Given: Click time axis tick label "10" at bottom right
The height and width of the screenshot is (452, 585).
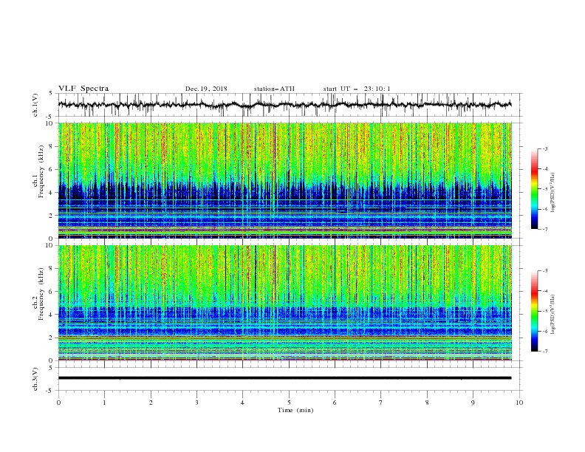Looking at the screenshot, I should pyautogui.click(x=519, y=403).
